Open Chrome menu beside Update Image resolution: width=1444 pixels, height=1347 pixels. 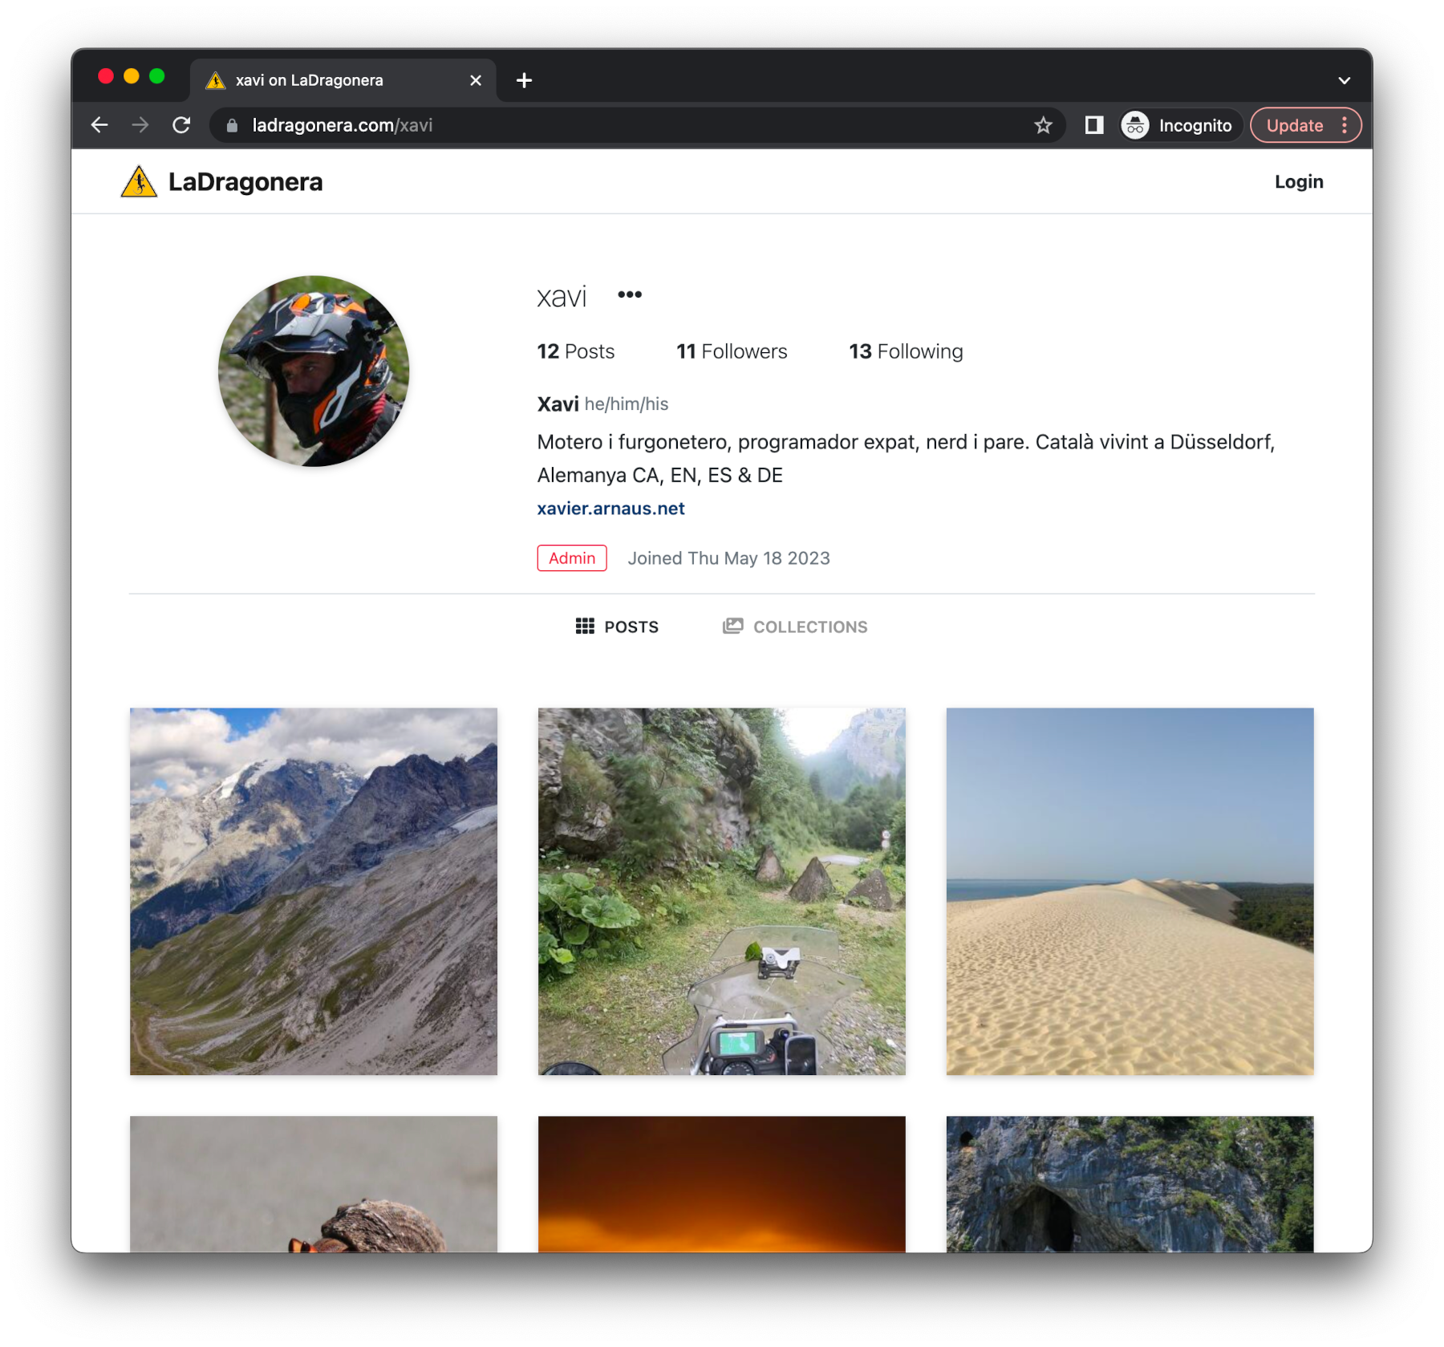(x=1345, y=125)
